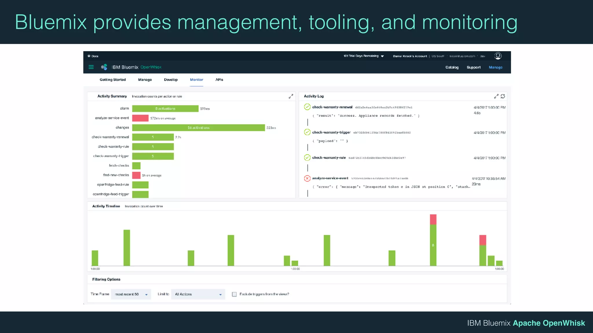Screen dimensions: 593x333
Task: Click the red find-new-checks bar
Action: tap(136, 175)
